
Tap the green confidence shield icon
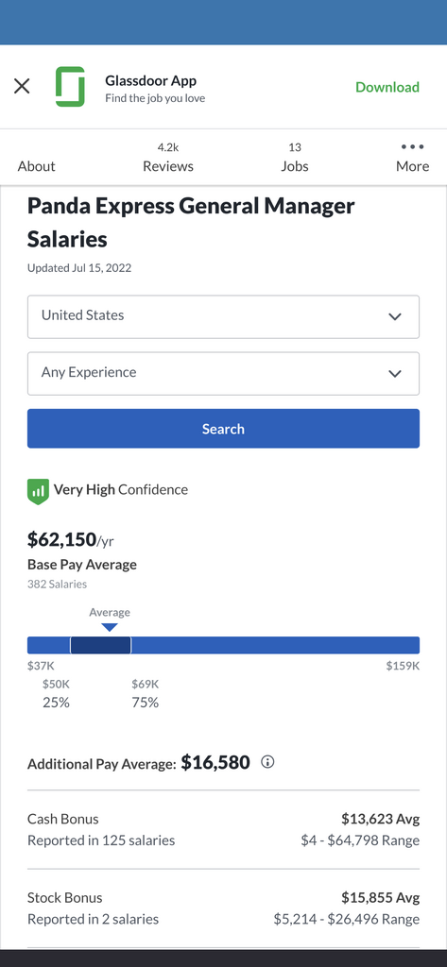38,491
